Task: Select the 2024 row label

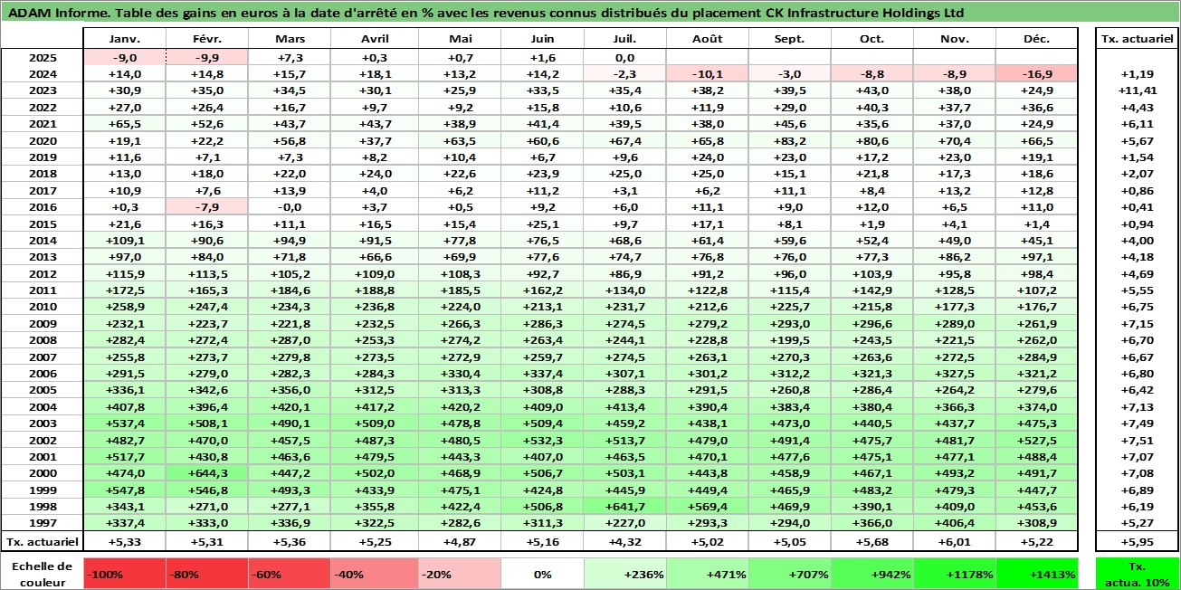Action: click(x=43, y=73)
